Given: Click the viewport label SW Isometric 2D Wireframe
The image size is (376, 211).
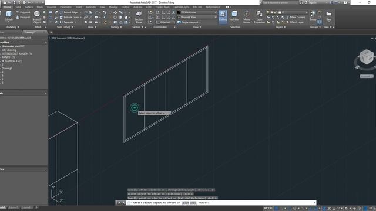Looking at the screenshot, I should [67, 38].
